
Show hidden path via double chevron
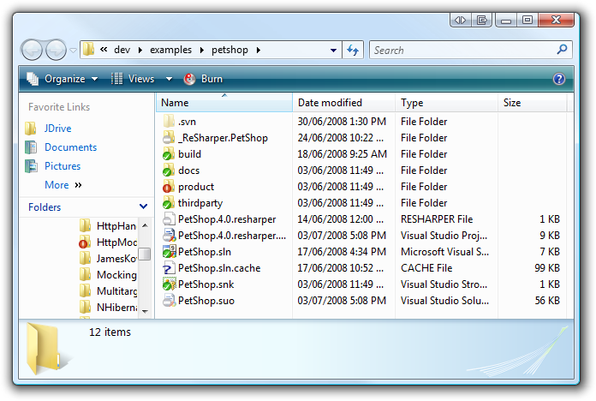pos(104,50)
